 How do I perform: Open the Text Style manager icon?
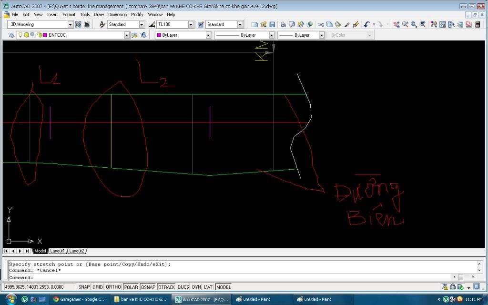click(x=102, y=24)
